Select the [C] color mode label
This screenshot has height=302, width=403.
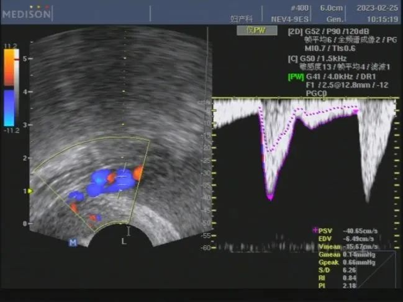coord(292,58)
